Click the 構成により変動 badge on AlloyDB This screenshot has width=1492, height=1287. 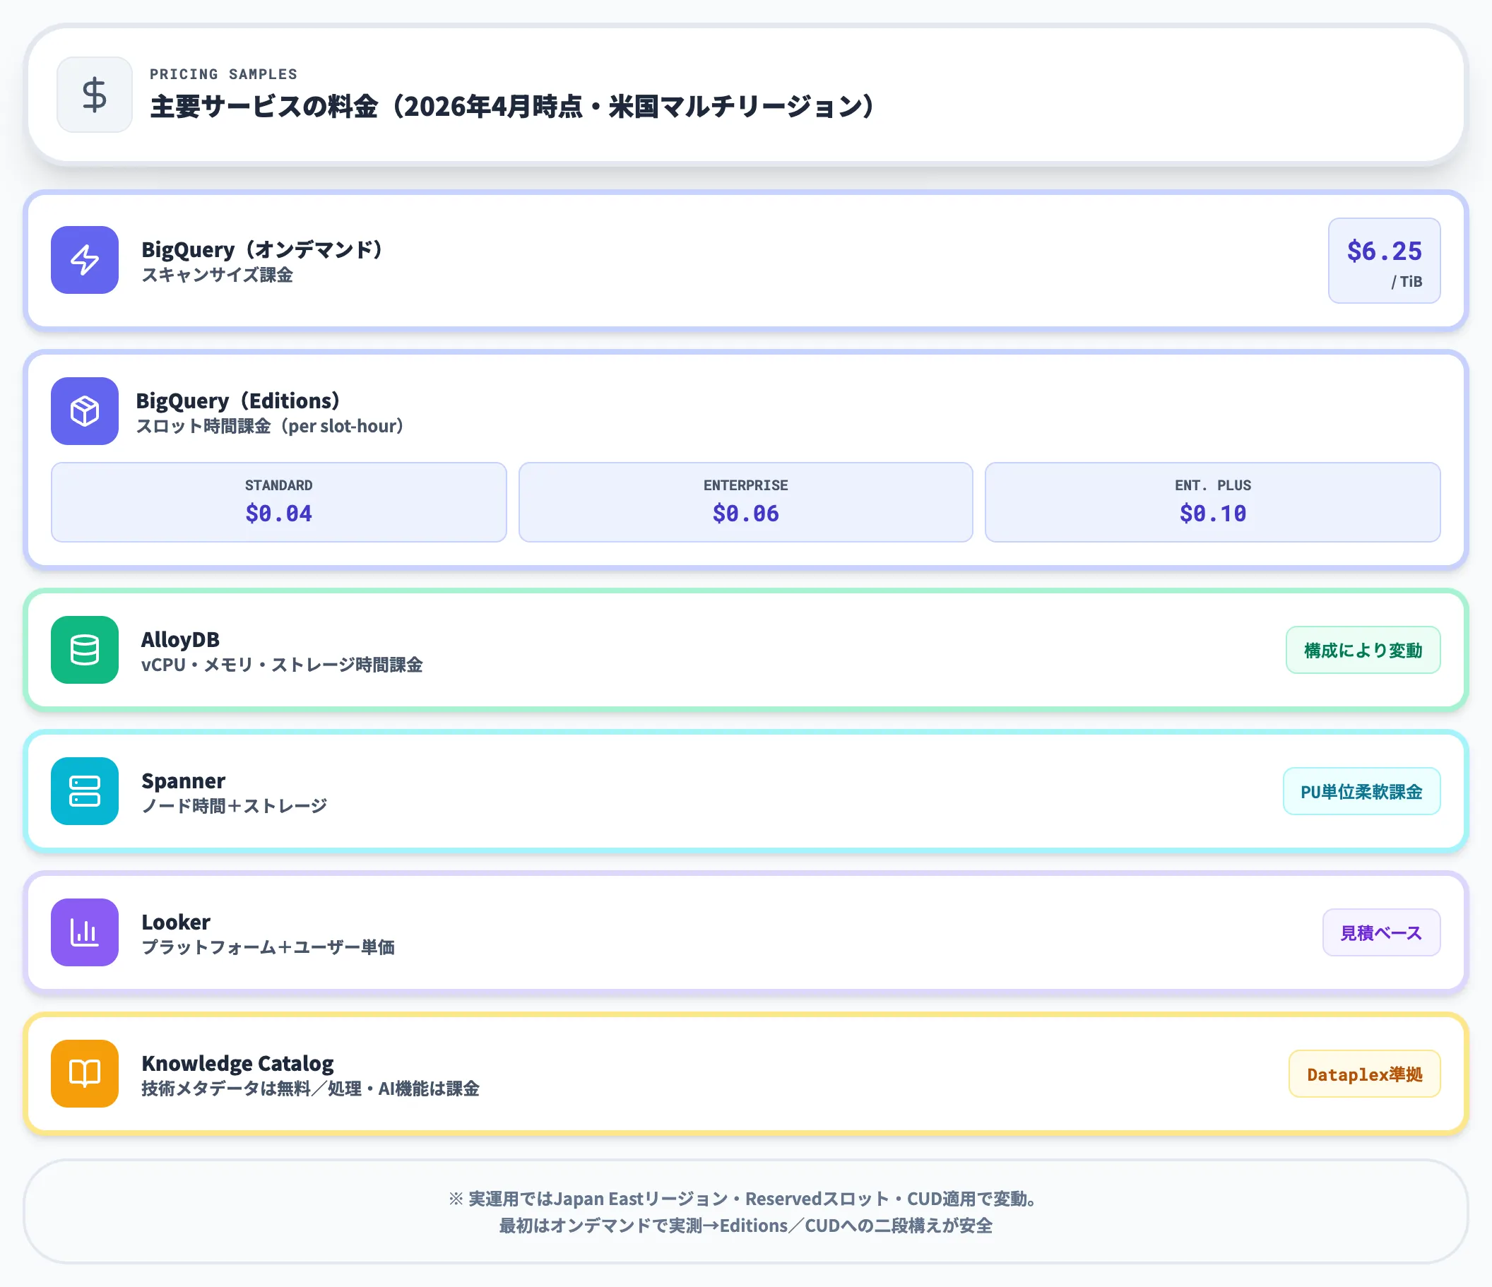pos(1363,651)
